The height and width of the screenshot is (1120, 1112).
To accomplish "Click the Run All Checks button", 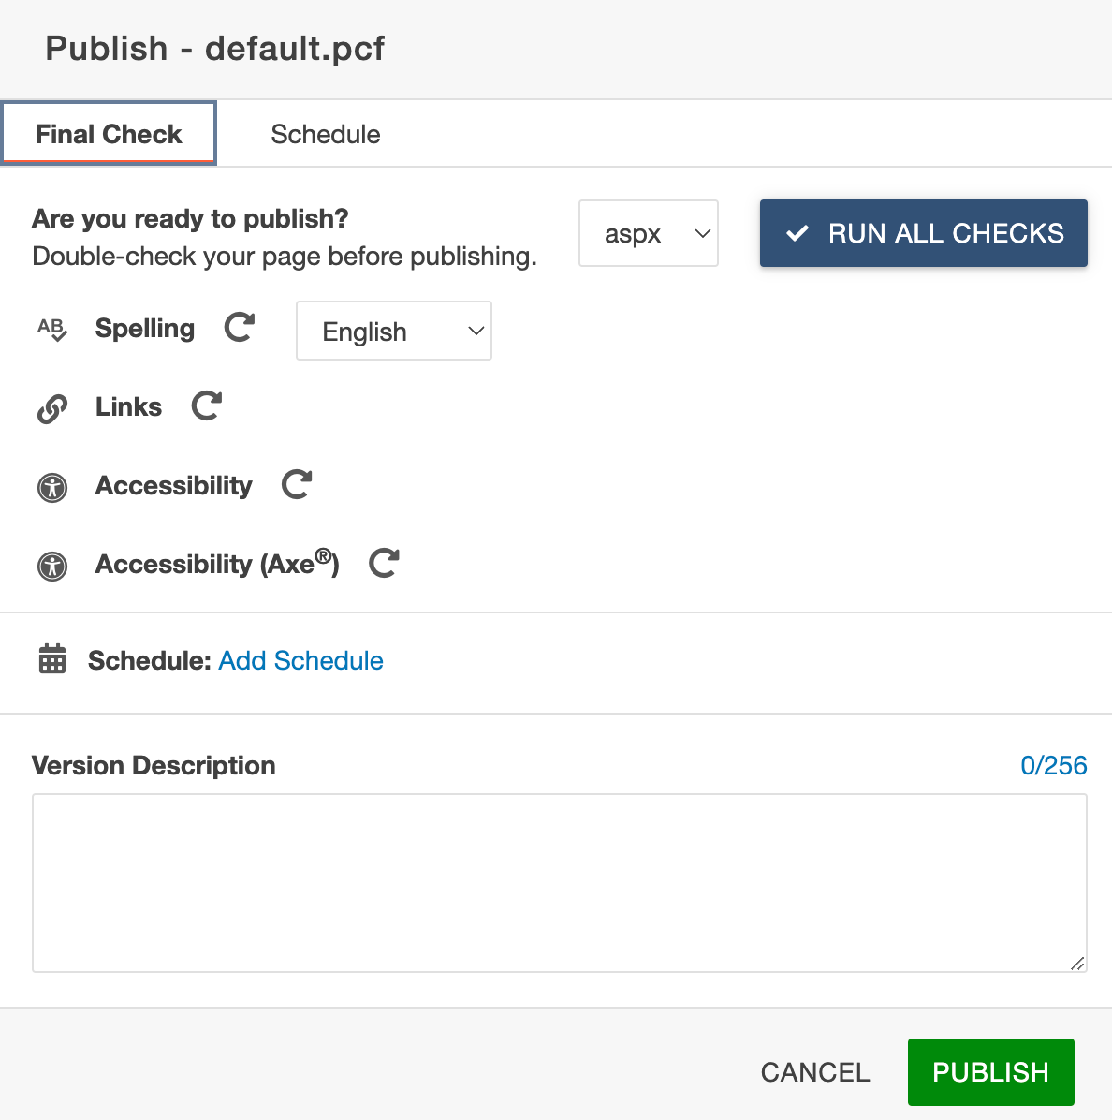I will click(924, 233).
